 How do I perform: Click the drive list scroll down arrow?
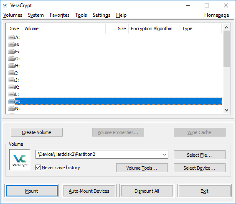tap(226, 110)
